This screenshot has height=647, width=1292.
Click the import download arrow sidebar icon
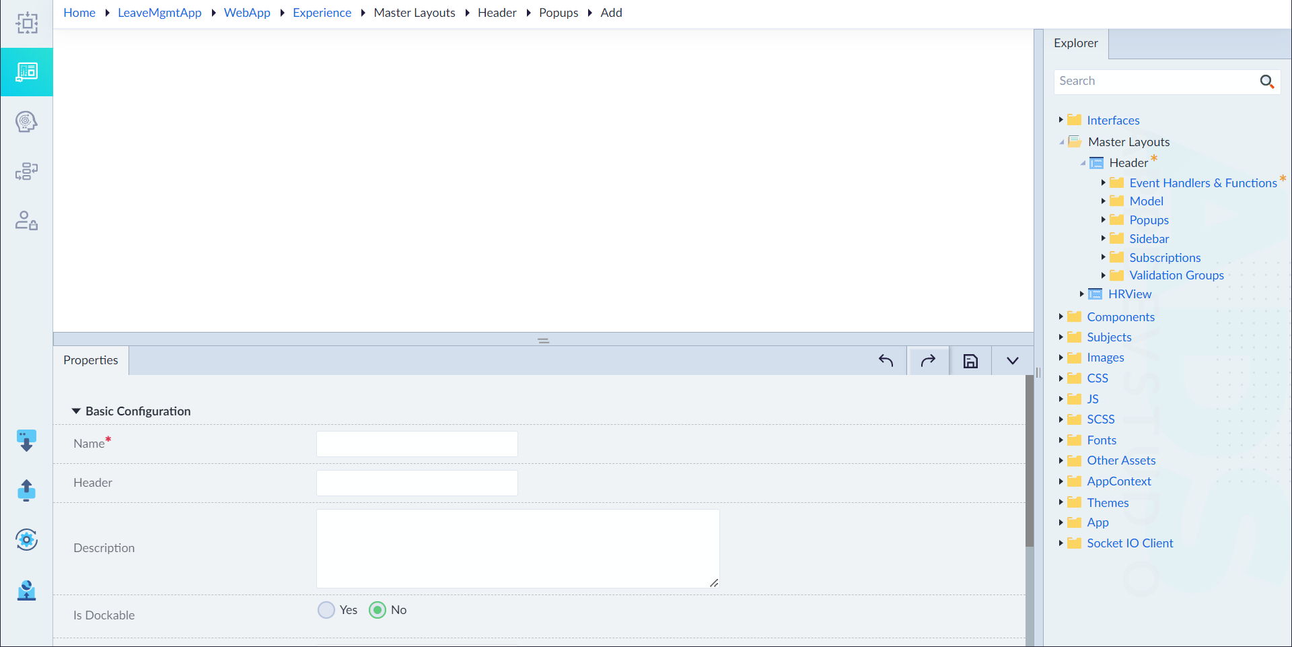pyautogui.click(x=26, y=440)
